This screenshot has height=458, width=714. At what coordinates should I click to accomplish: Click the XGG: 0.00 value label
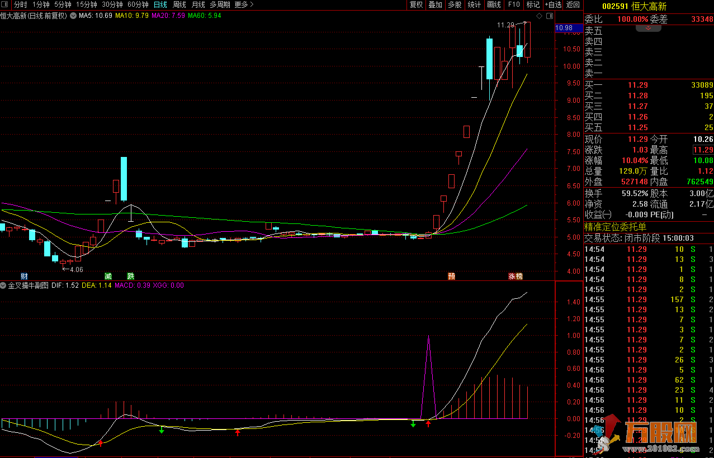click(x=168, y=285)
